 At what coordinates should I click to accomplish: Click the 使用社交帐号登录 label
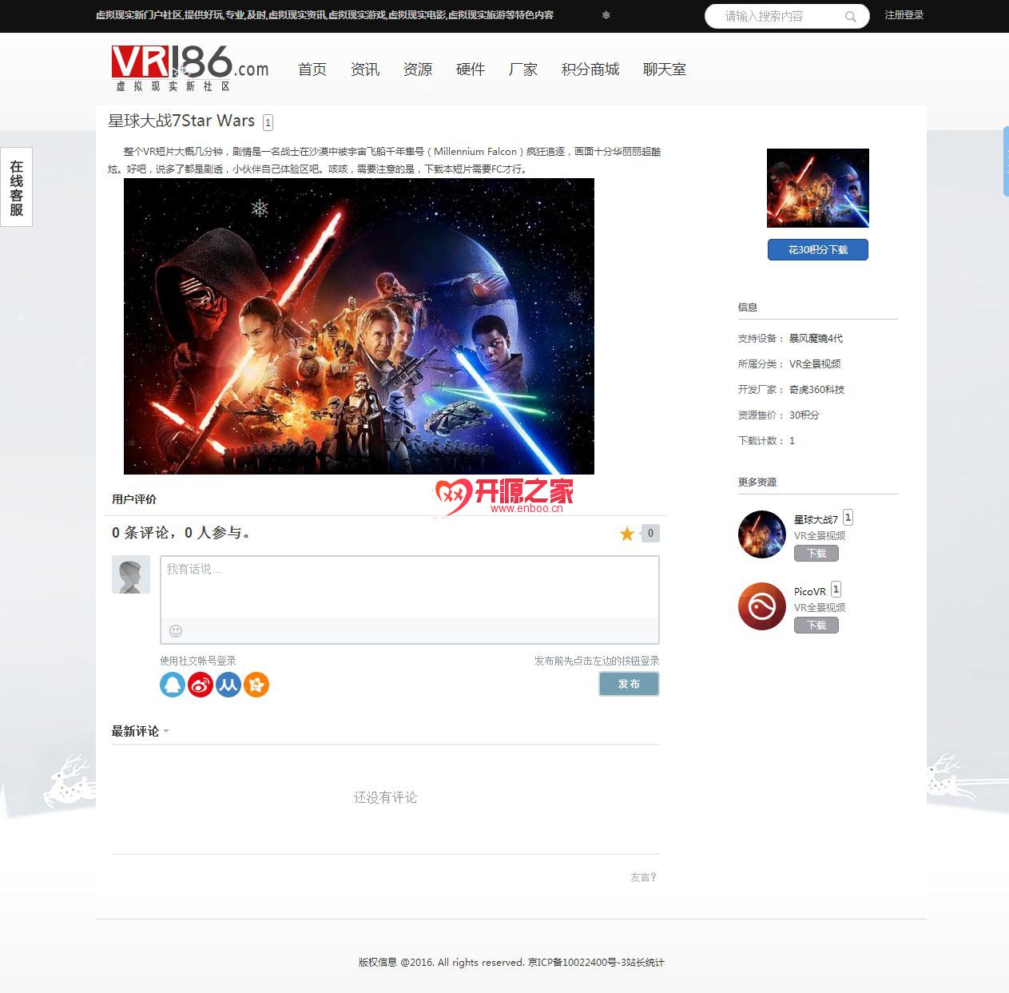[198, 661]
